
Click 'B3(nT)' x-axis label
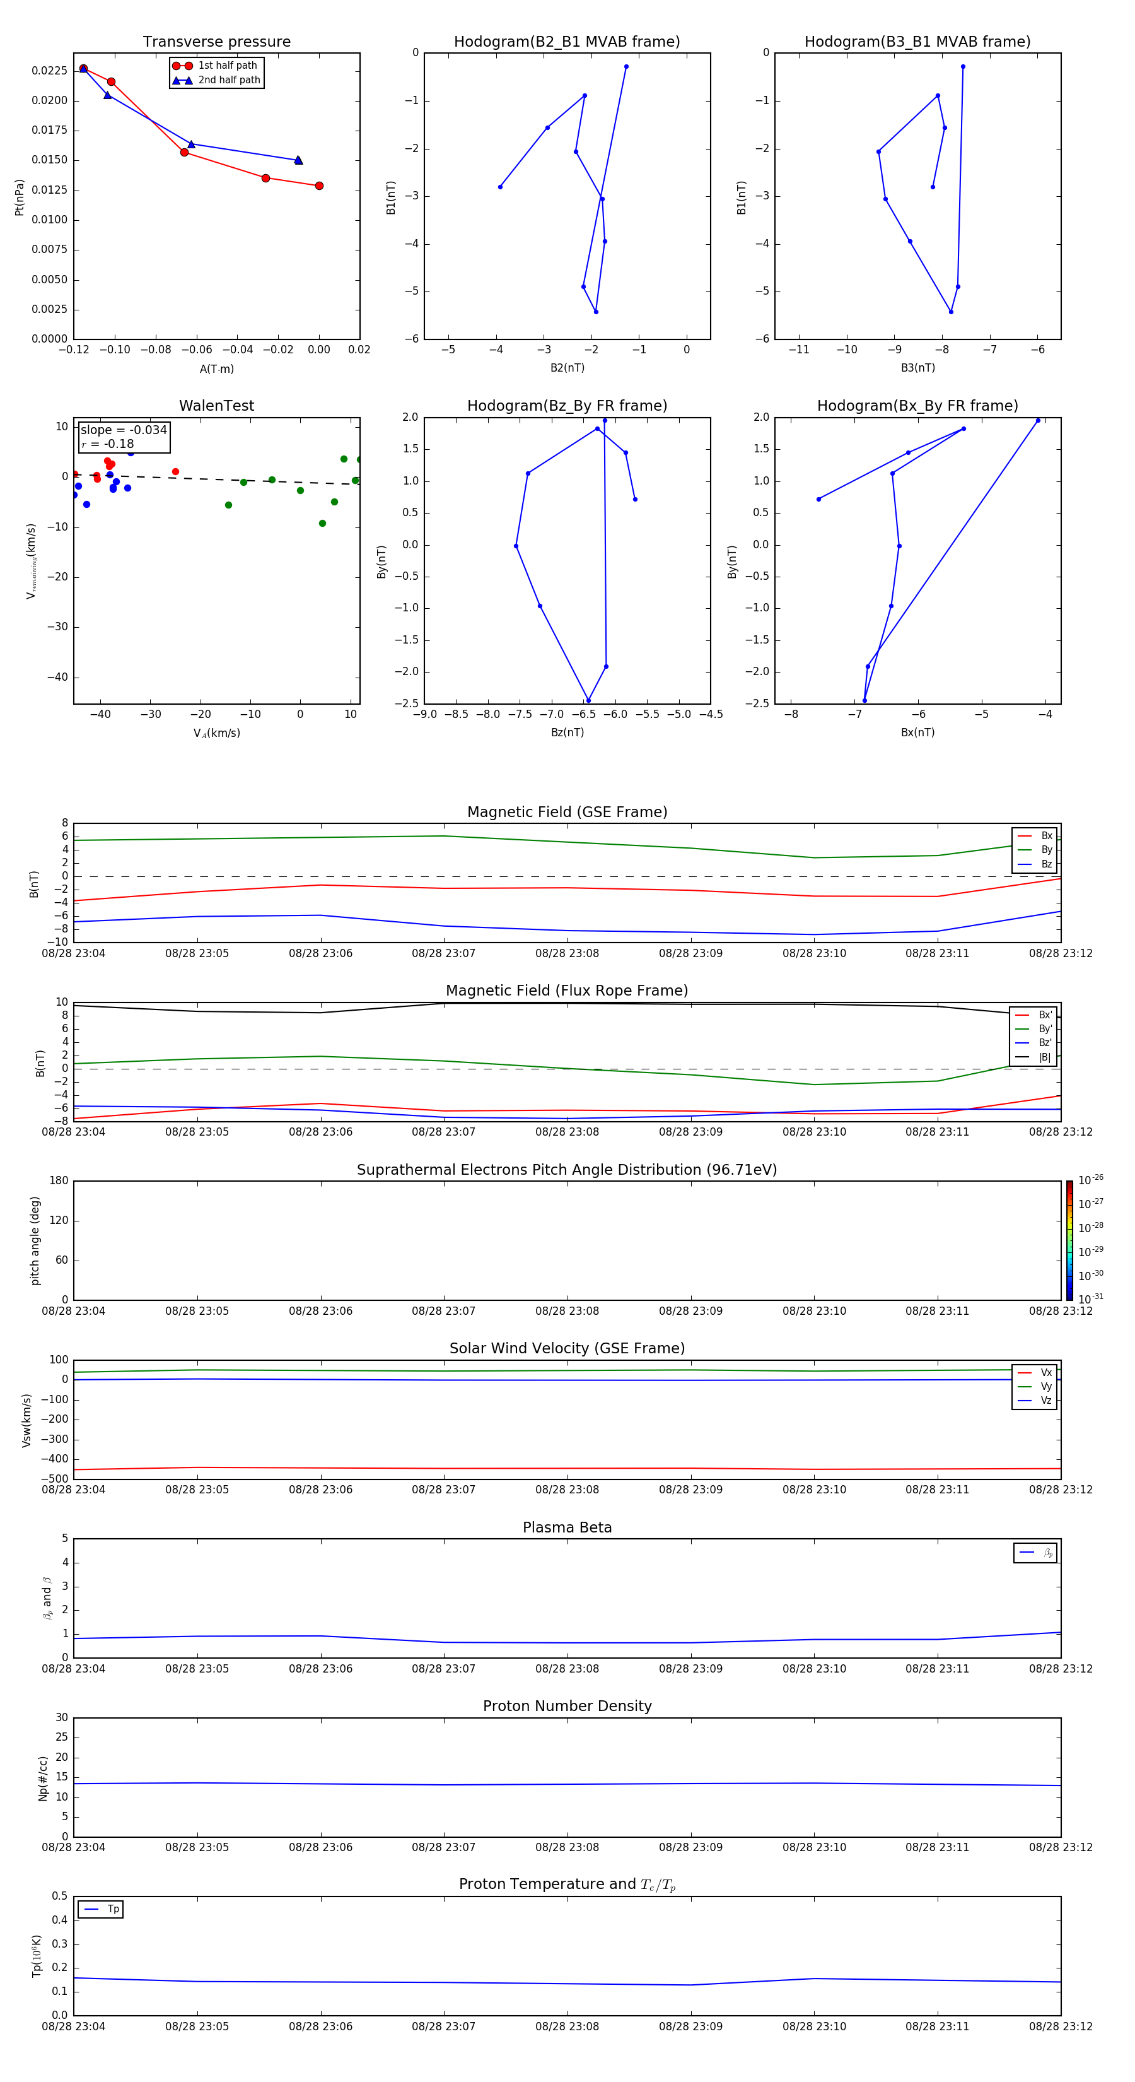tap(917, 368)
